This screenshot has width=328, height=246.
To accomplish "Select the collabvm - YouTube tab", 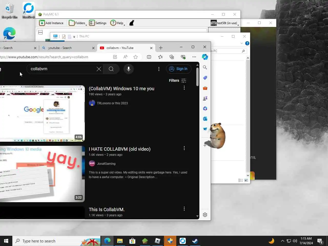I will [x=126, y=48].
